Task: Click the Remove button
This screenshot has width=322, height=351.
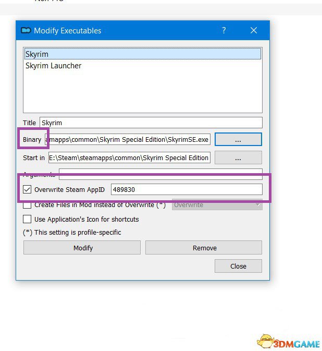Action: 204,248
